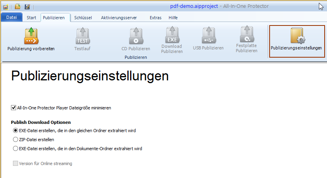Open the Extras tab
Screen dimensions: 327x178
pyautogui.click(x=156, y=18)
